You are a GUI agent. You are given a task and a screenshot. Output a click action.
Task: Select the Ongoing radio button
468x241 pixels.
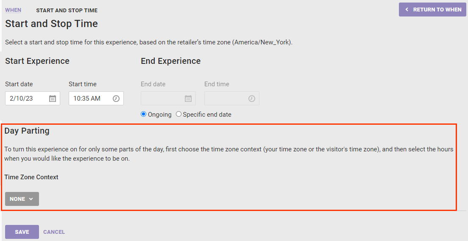click(144, 114)
